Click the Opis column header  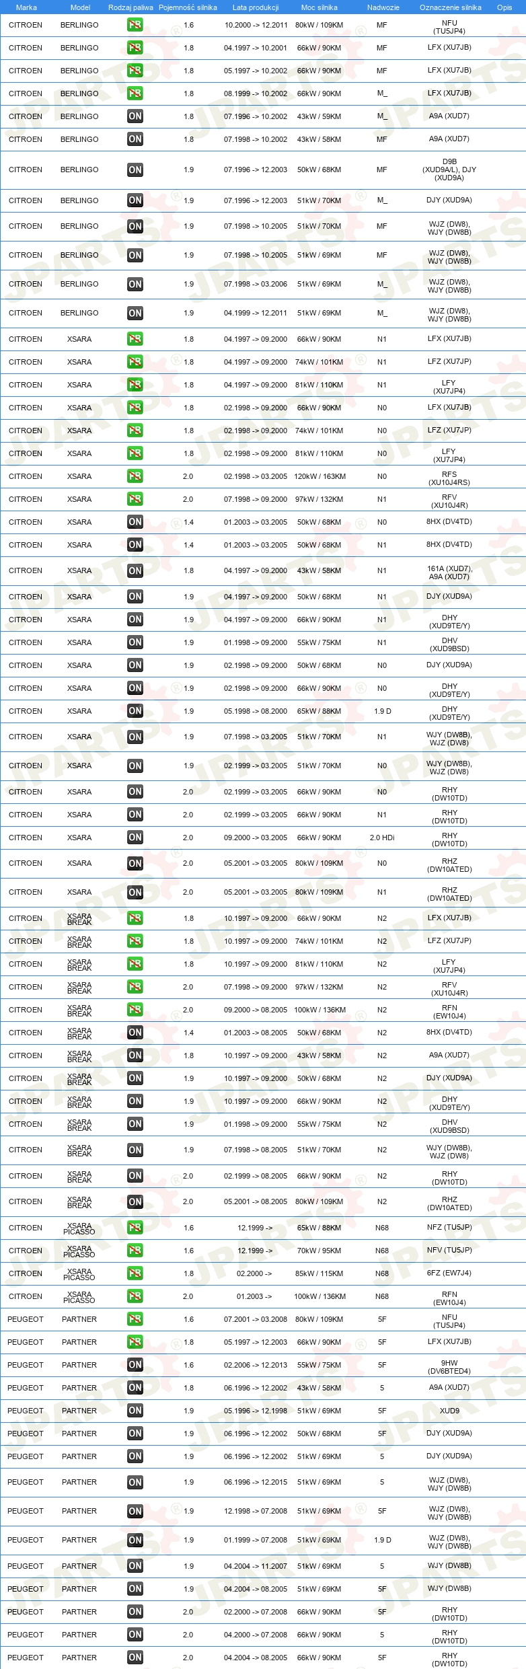pos(504,7)
